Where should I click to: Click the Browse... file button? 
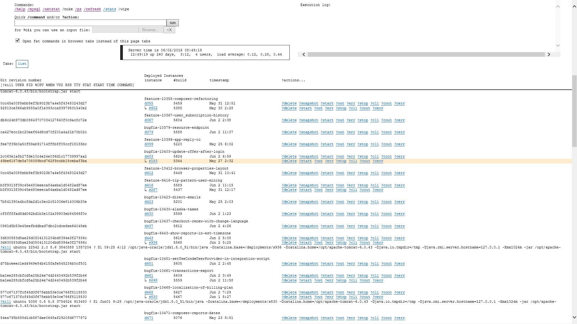151,30
